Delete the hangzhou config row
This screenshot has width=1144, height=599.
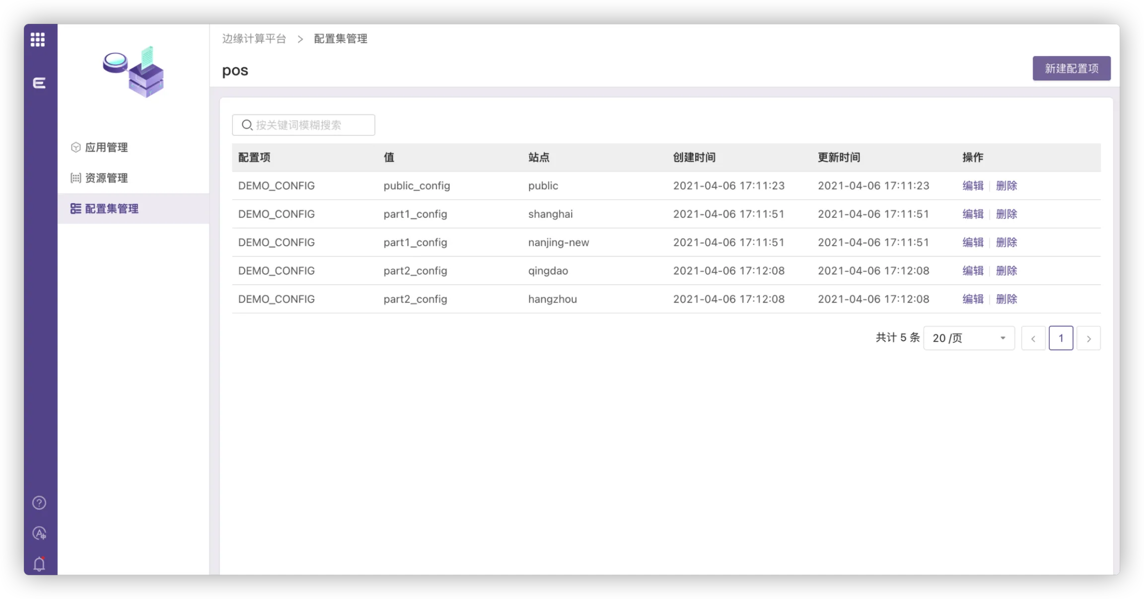[x=1006, y=299]
